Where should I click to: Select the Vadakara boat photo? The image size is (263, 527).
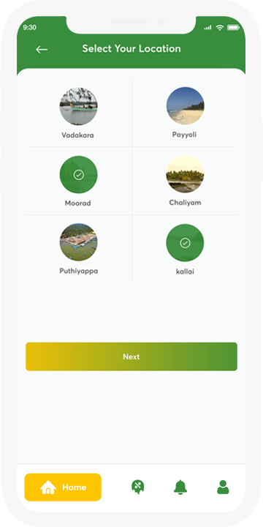(78, 106)
